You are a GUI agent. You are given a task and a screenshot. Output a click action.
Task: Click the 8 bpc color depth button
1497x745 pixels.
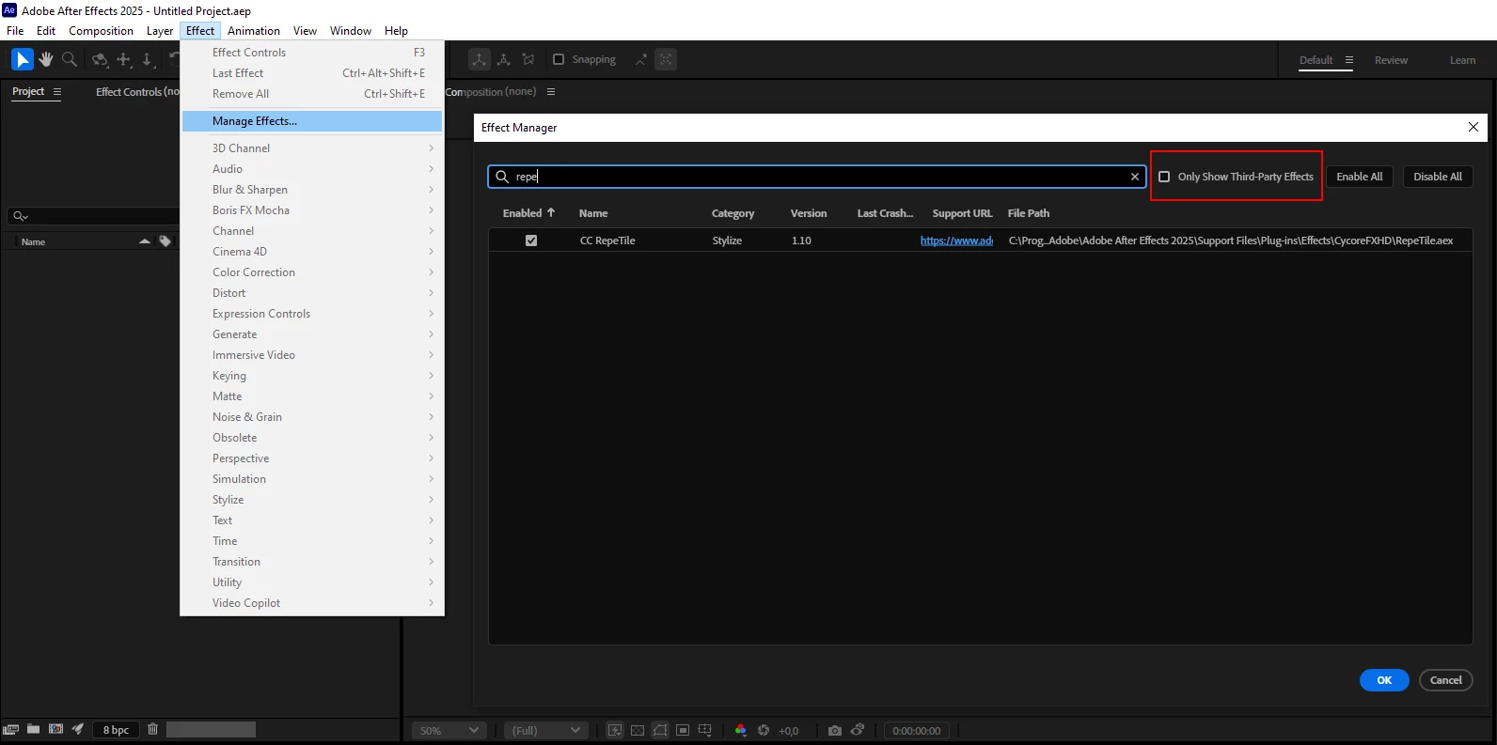pyautogui.click(x=117, y=730)
